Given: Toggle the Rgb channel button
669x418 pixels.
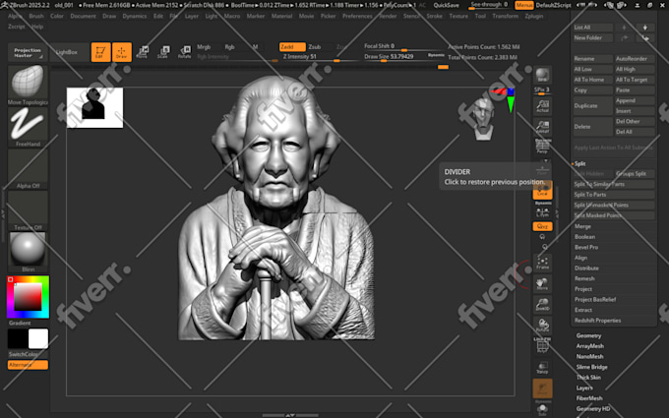Looking at the screenshot, I should click(x=230, y=47).
